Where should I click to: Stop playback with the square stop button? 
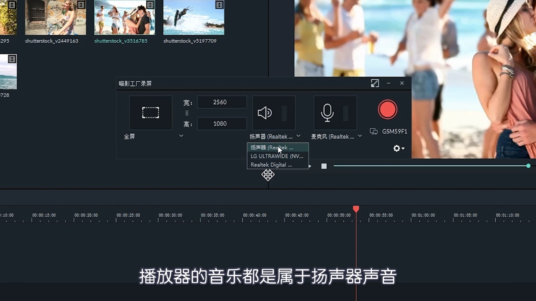[x=324, y=166]
